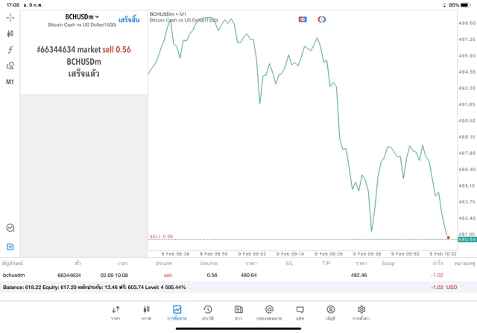Tap the red sell type cell
477x333 pixels.
tap(168, 275)
